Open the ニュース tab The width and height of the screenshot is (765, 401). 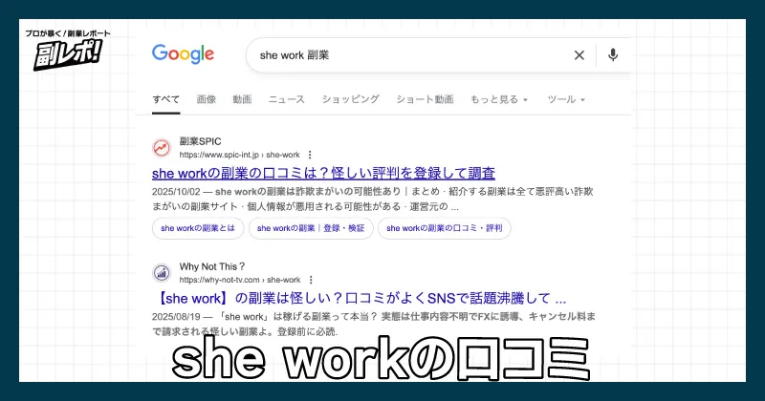click(287, 99)
